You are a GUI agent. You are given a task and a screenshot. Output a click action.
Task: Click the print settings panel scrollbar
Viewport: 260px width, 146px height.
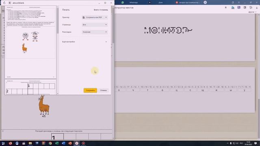113,25
